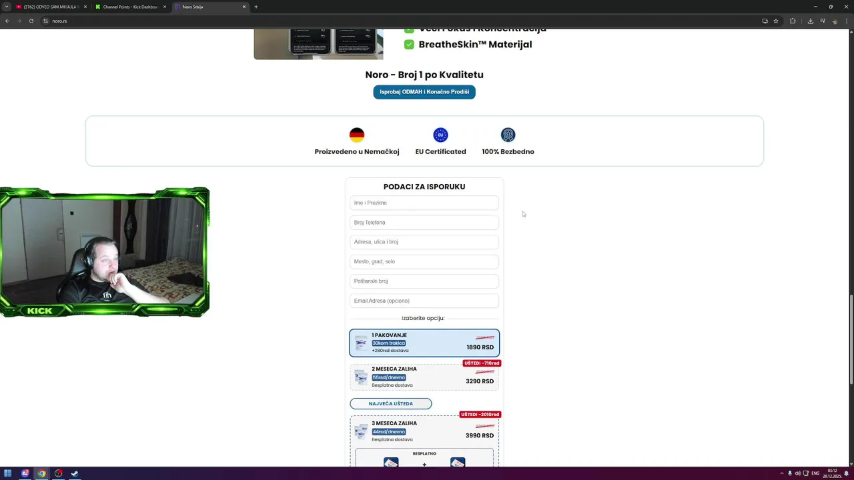This screenshot has width=854, height=480.
Task: Focus the Email Adresa (opciono) field
Action: click(424, 301)
